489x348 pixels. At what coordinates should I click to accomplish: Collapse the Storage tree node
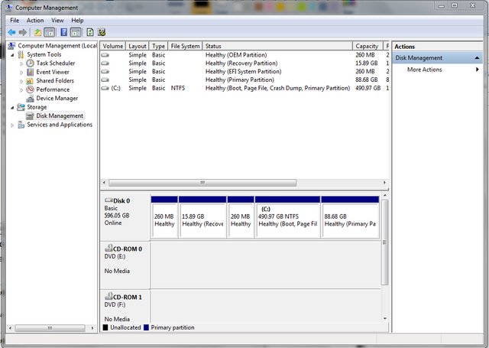pos(12,107)
